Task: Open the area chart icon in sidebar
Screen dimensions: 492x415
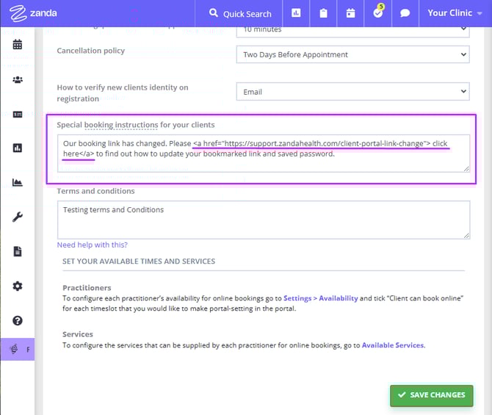Action: [x=17, y=182]
